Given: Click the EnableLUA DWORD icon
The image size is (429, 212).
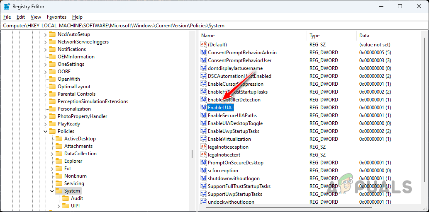Looking at the screenshot, I should (x=204, y=108).
